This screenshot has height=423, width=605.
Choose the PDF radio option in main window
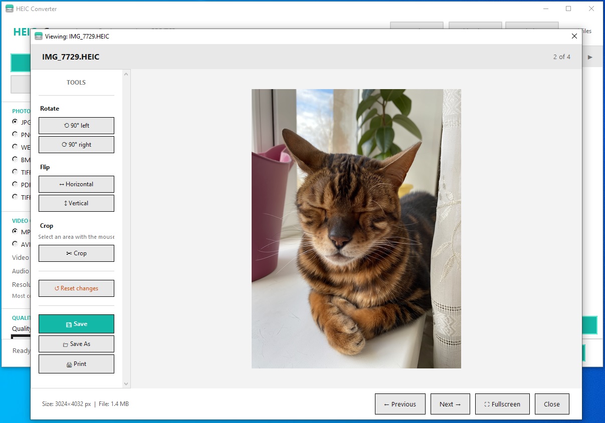[15, 184]
